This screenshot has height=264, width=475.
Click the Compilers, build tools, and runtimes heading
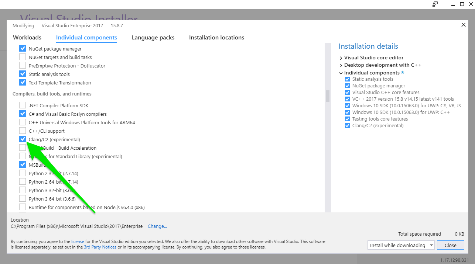coord(52,94)
